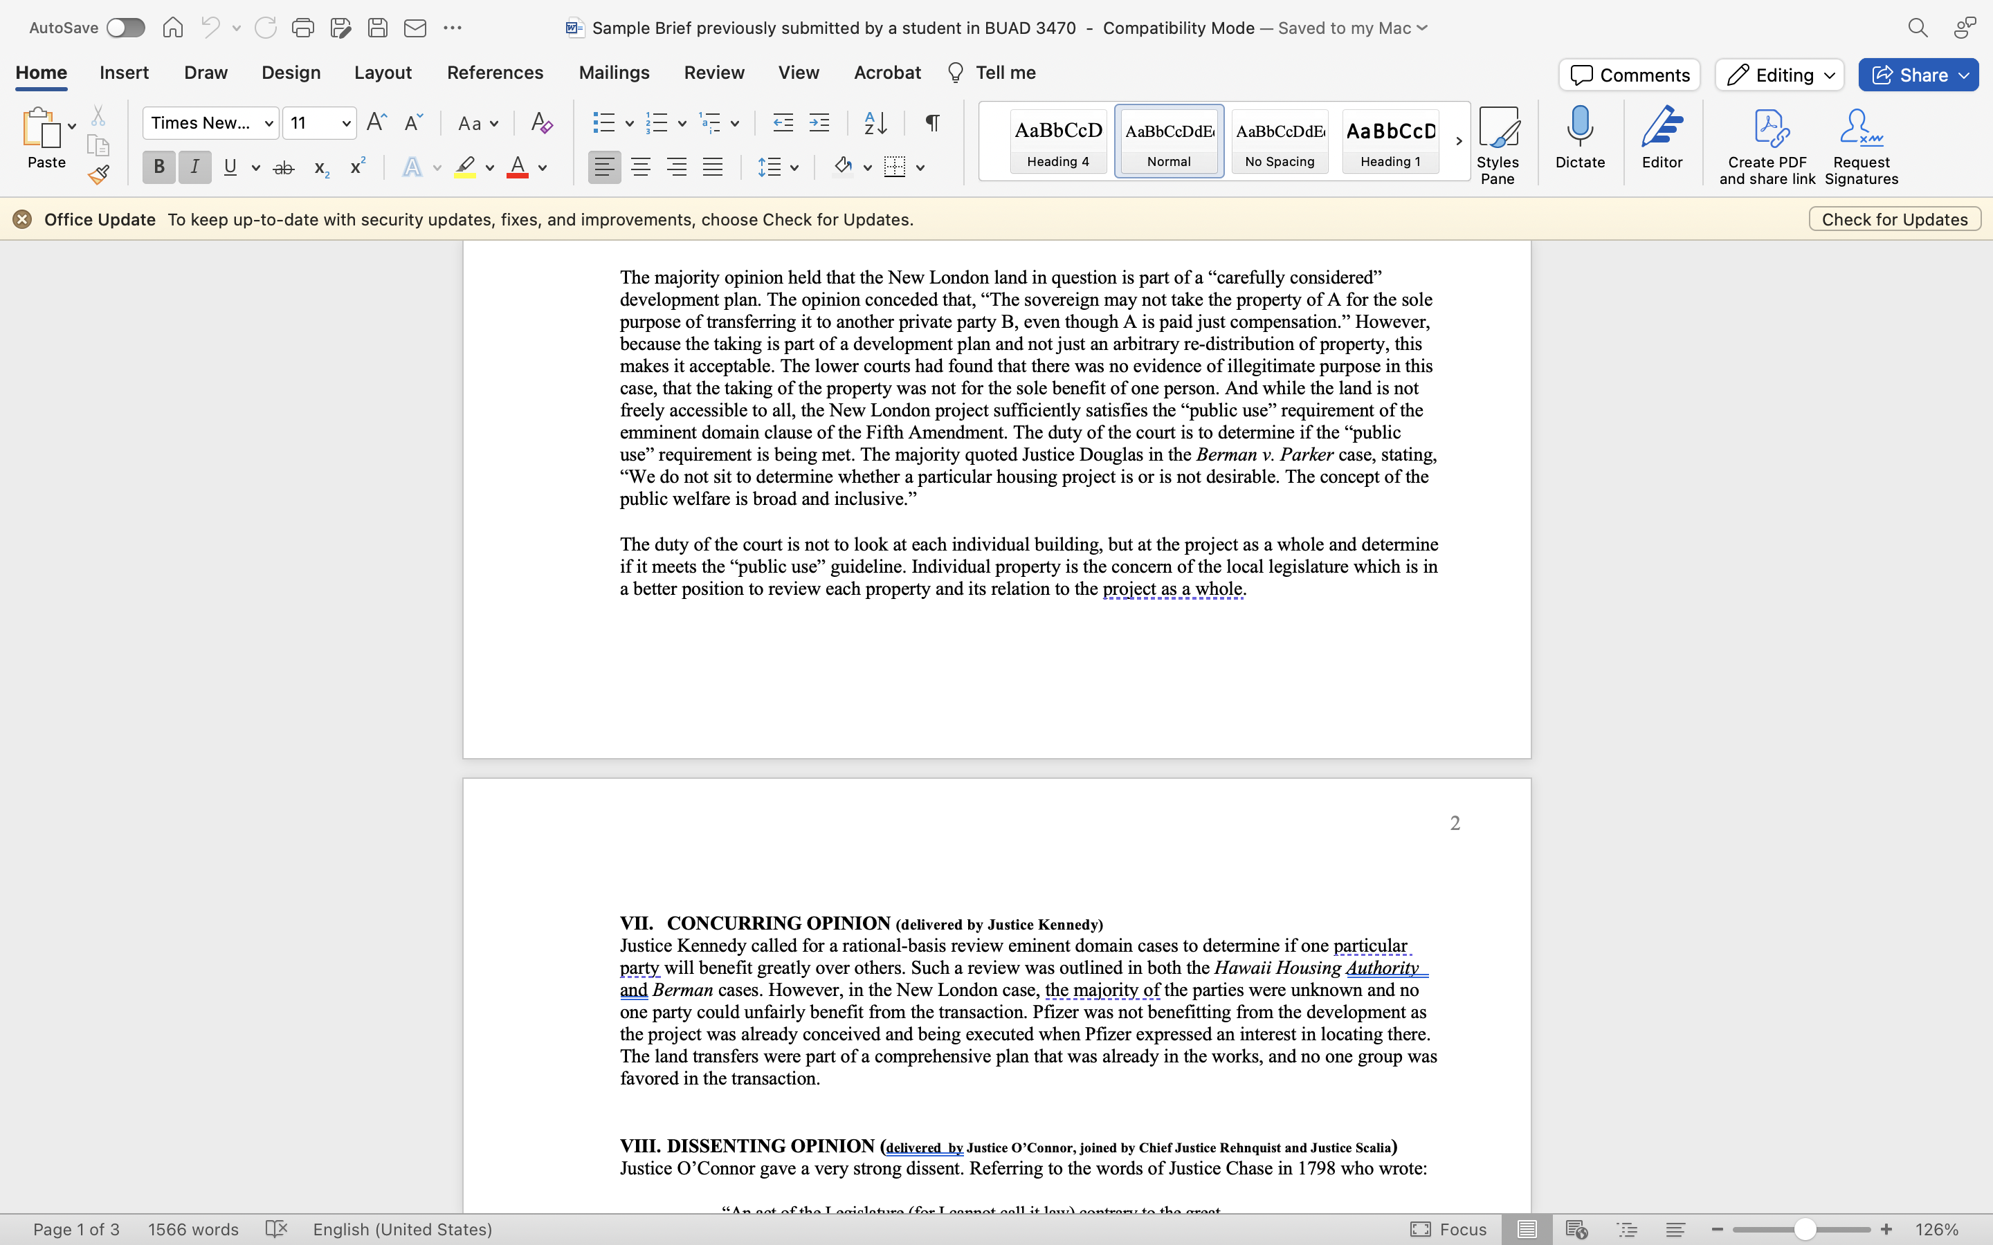Screen dimensions: 1993x1245
Task: Switch to the References ribbon tab
Action: 494,73
